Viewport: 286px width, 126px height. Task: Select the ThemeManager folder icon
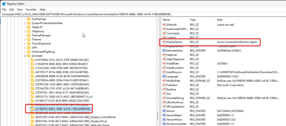[x=29, y=35]
